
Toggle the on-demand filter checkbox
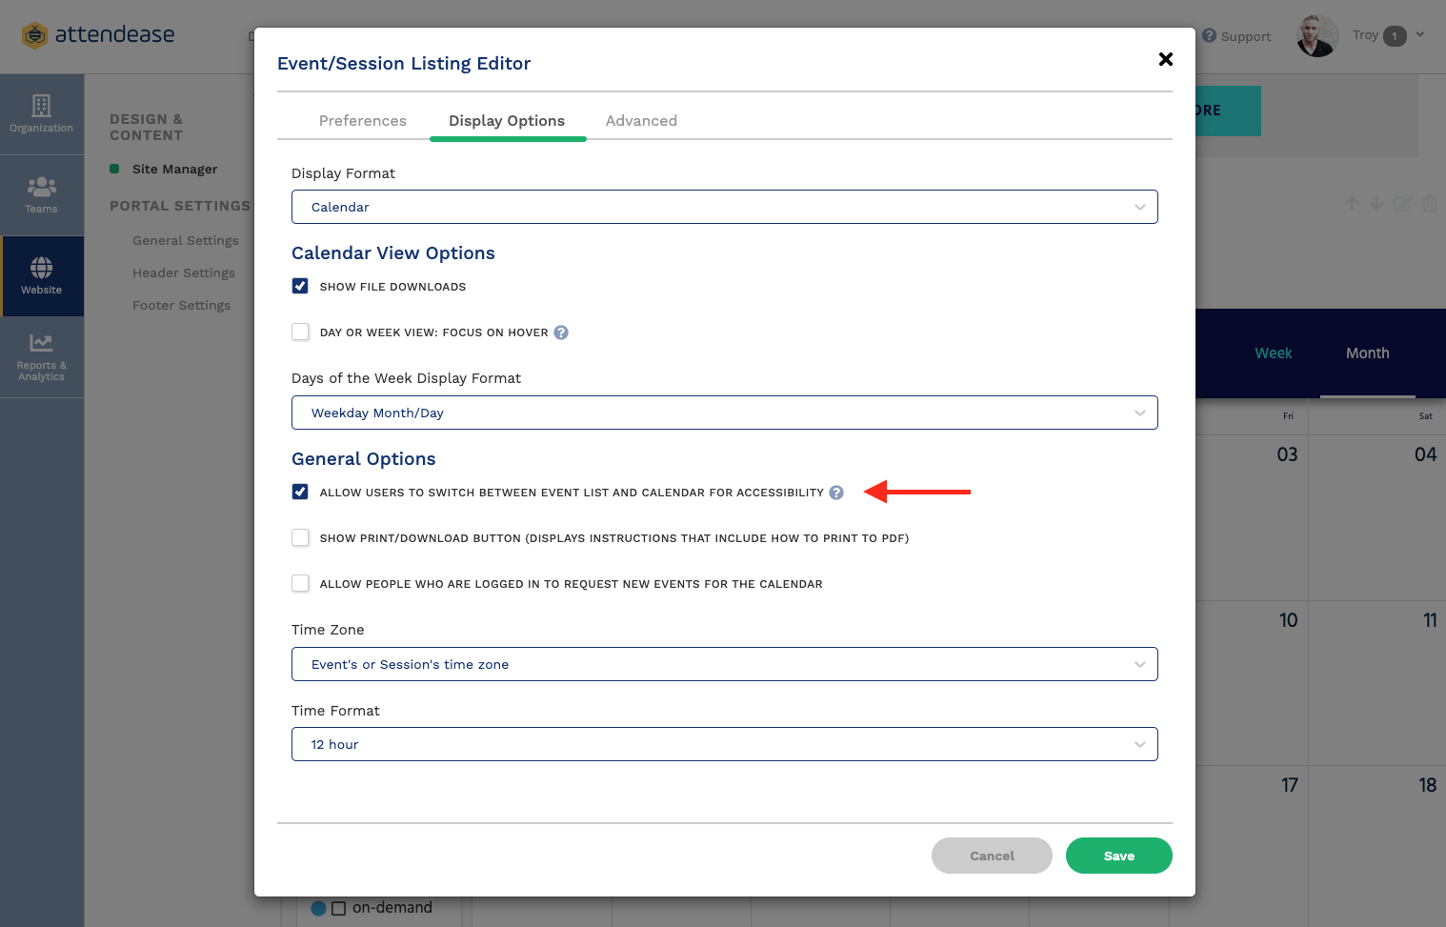point(339,907)
